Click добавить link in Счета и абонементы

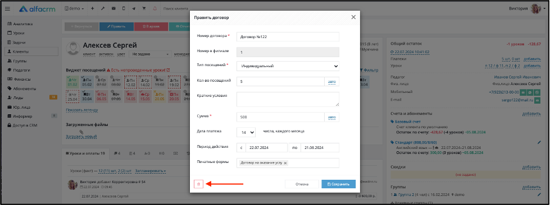(x=531, y=114)
